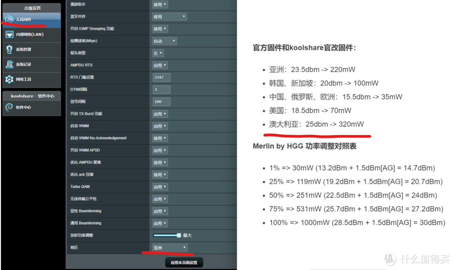This screenshot has width=454, height=270.
Task: Expand the TX Burst dropdown
Action: click(160, 114)
